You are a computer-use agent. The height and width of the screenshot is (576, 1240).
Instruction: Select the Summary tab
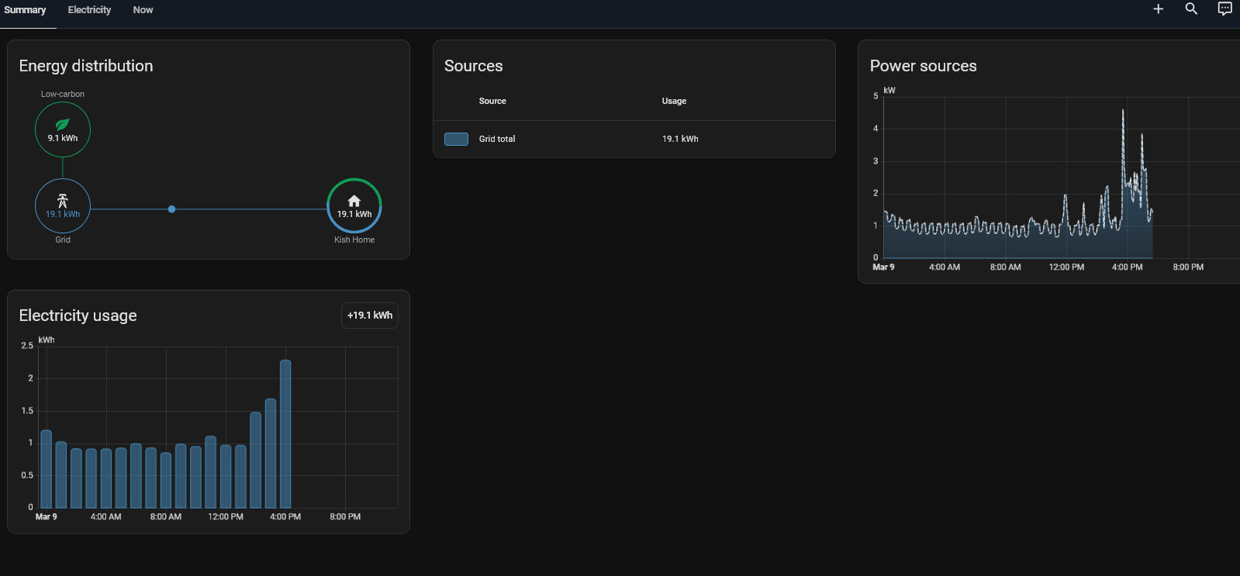click(x=25, y=10)
